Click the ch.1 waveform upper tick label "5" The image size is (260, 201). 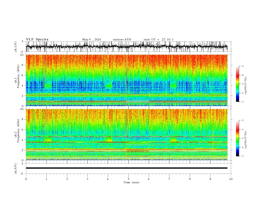pyautogui.click(x=23, y=42)
